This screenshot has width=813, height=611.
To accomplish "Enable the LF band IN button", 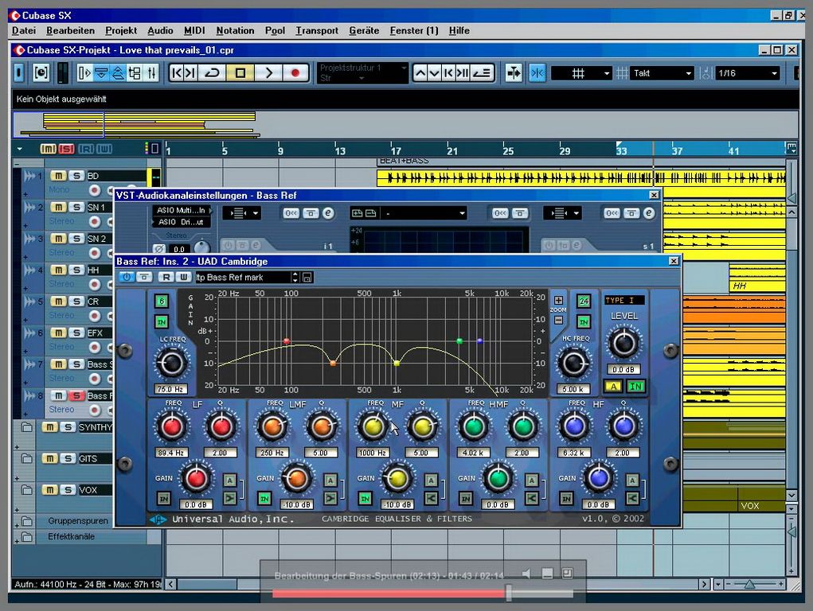I will coord(164,499).
